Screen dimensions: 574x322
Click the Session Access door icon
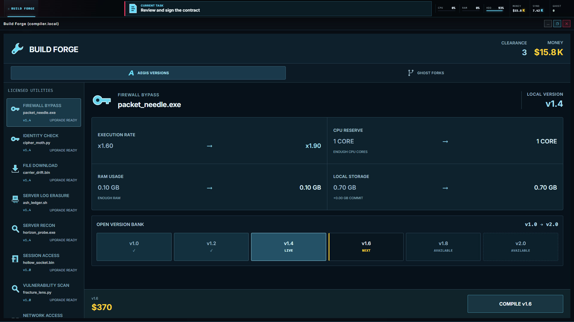pos(15,259)
